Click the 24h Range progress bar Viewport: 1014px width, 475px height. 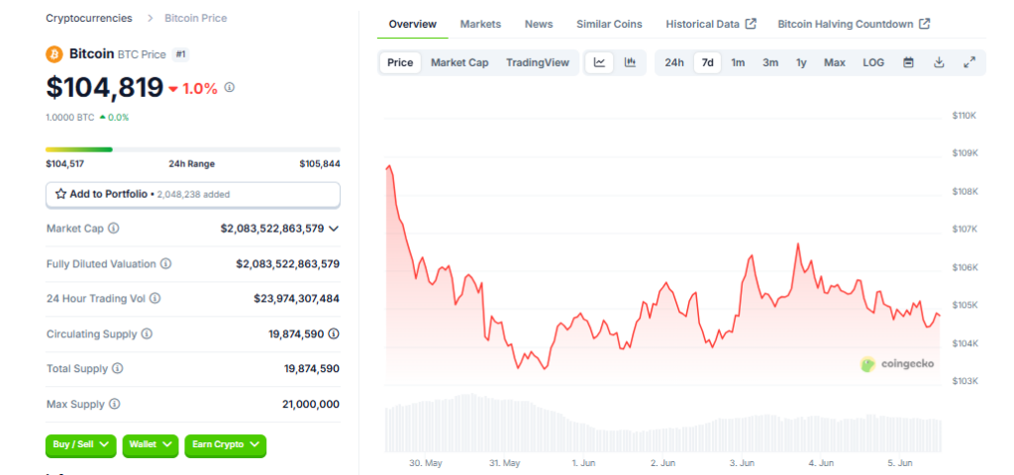point(193,149)
